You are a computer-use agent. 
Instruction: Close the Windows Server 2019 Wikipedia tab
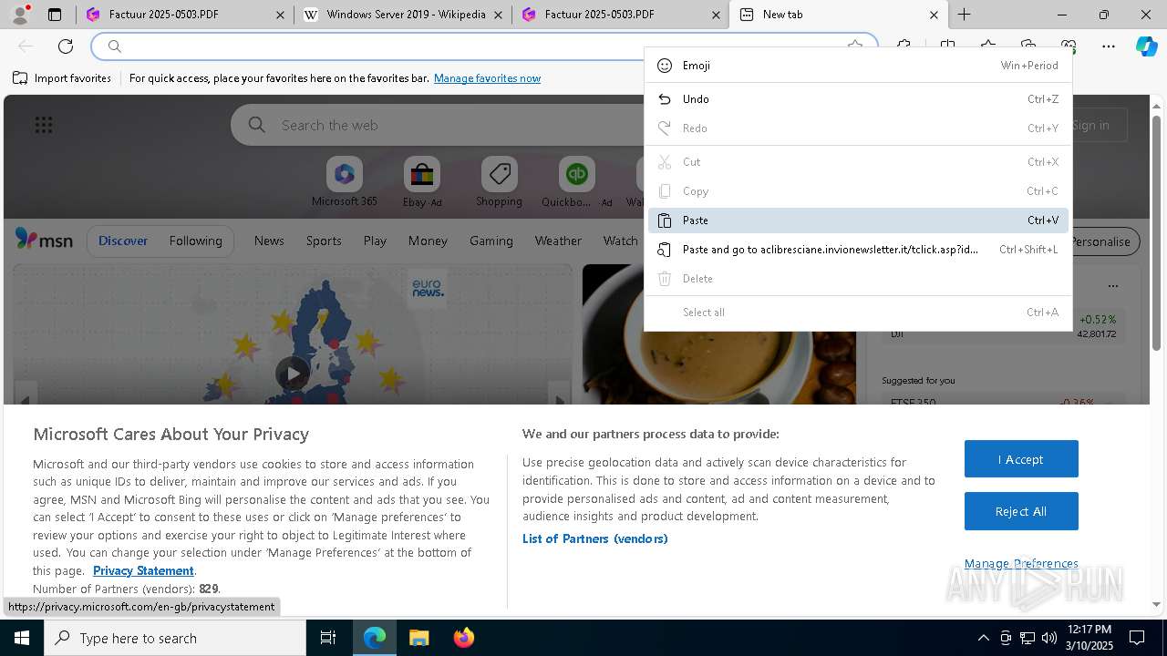498,15
